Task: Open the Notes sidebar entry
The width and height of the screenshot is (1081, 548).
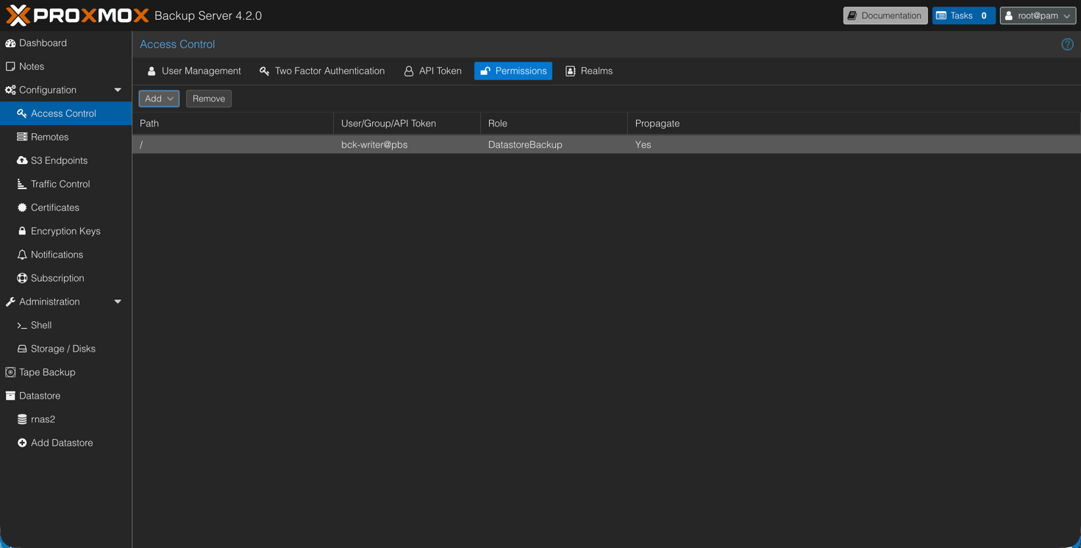Action: click(x=65, y=66)
